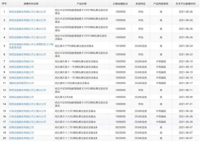Select product 鸣石中证500指数增强春天15号8期私募证券投资基金
Screen dimensions: 200x141
point(81,20)
